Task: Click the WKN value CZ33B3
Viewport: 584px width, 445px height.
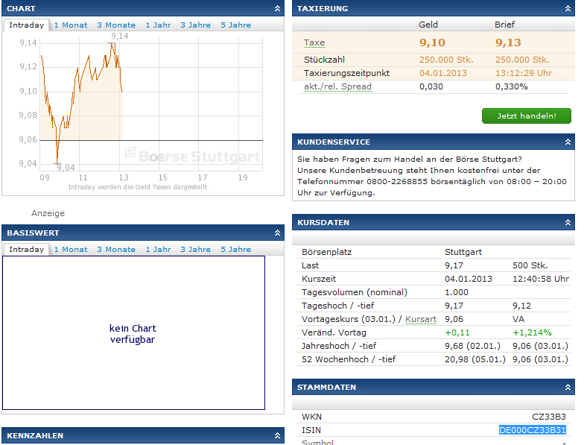Action: [x=548, y=417]
